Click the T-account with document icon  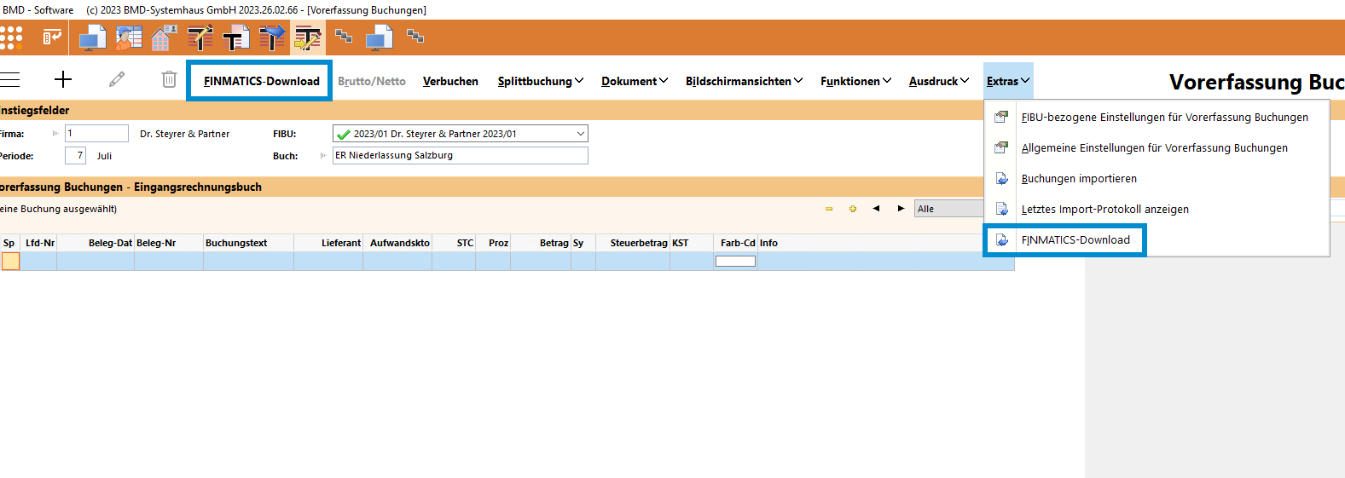click(x=235, y=37)
